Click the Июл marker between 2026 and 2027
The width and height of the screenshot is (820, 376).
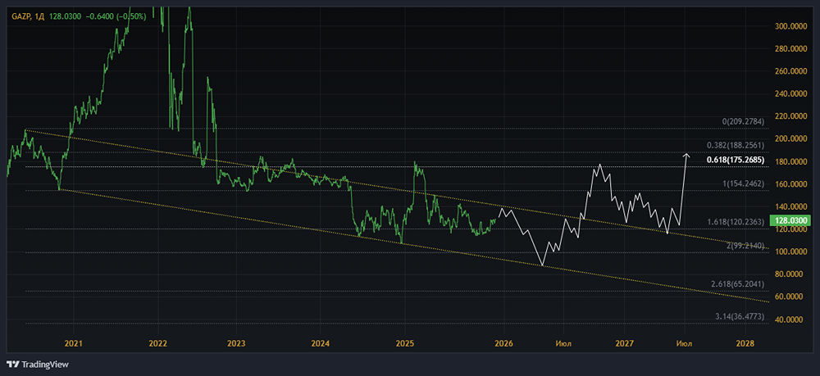(563, 342)
